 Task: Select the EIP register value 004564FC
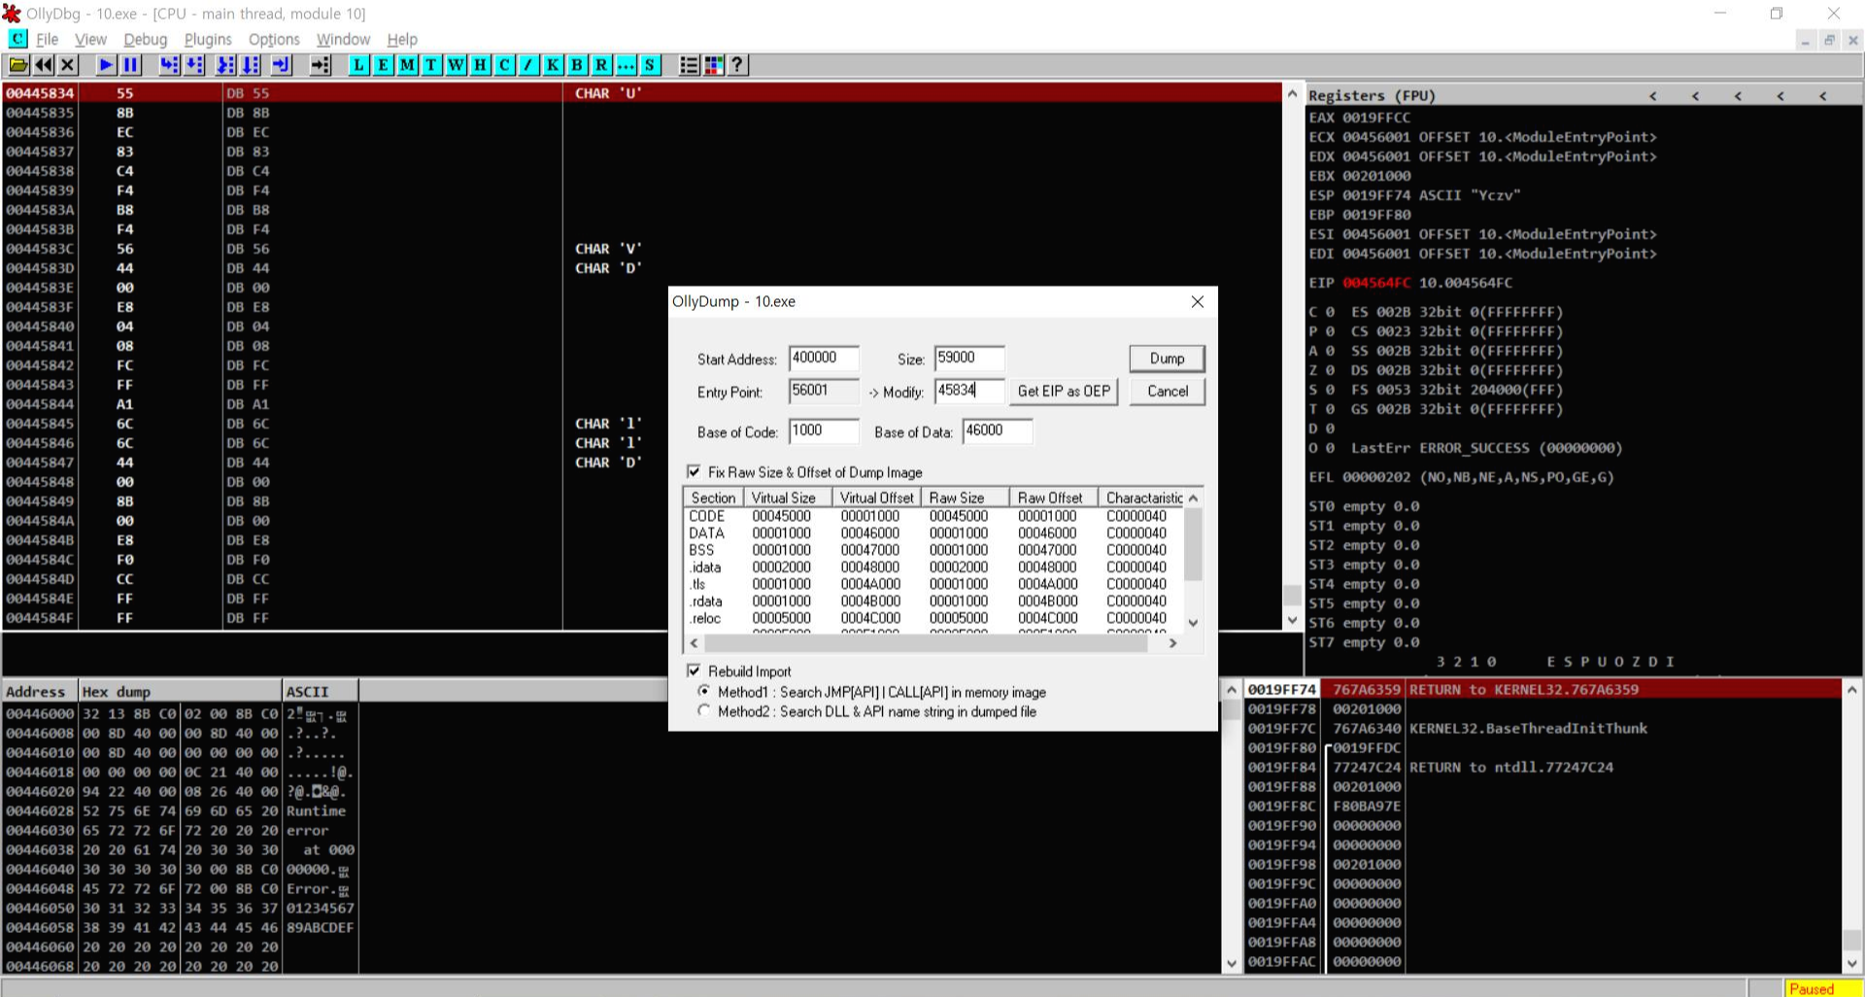click(1376, 283)
